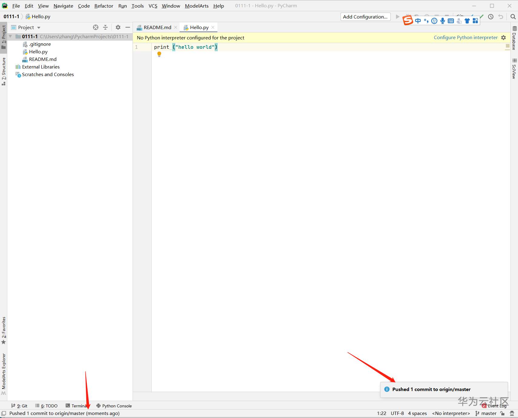Open interpreter notification settings gear

tap(503, 38)
